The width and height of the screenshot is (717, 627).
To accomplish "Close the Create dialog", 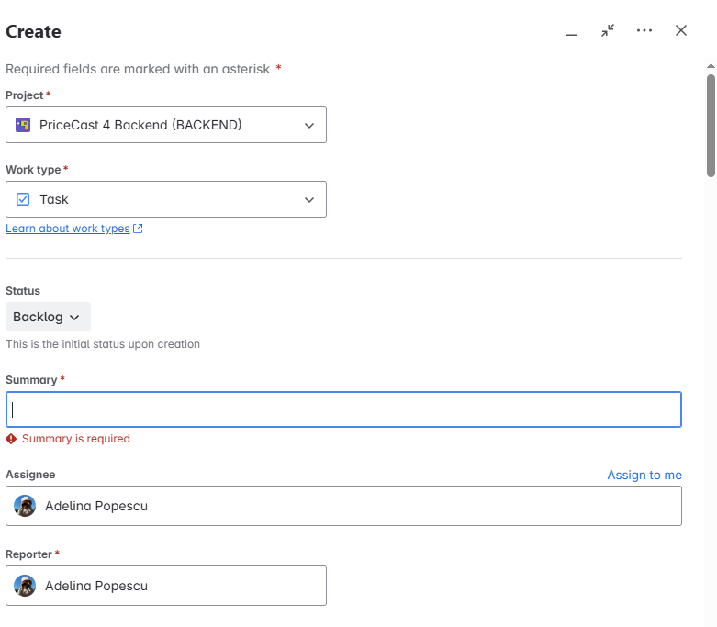I will (681, 30).
